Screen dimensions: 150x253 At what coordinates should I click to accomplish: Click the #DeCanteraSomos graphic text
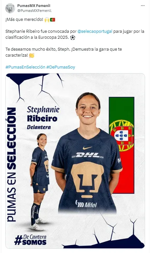point(30,240)
